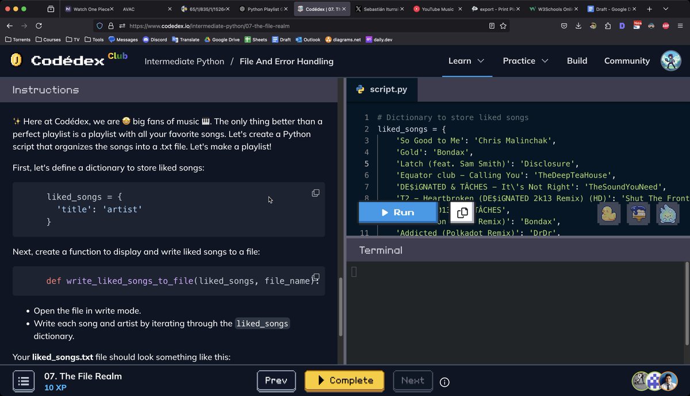
Task: Open a new browser tab with plus
Action: 649,9
